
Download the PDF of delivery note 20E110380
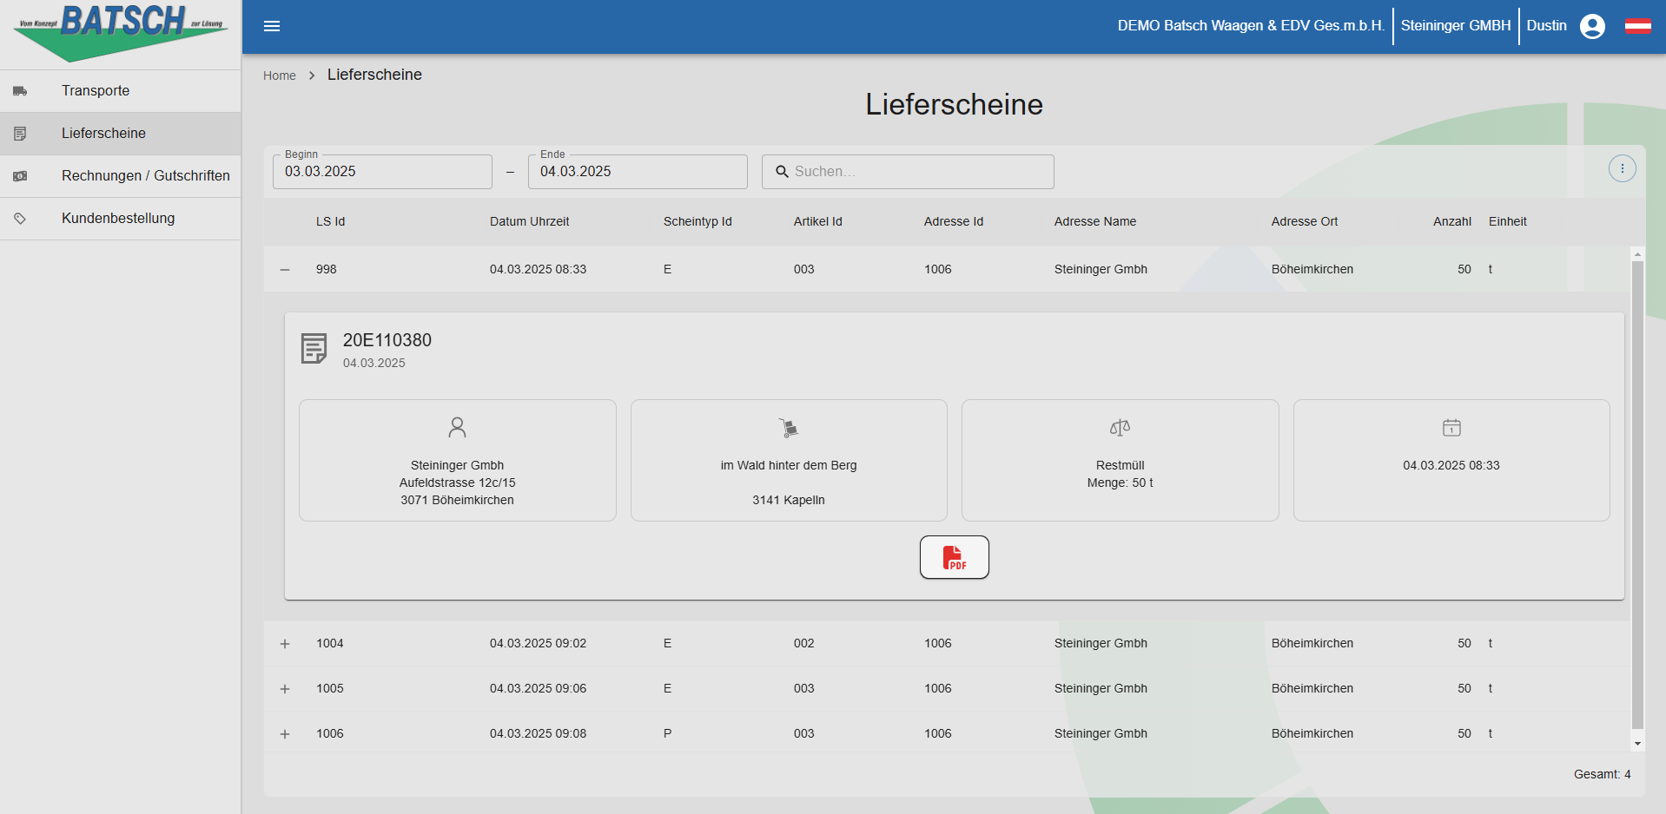coord(954,557)
